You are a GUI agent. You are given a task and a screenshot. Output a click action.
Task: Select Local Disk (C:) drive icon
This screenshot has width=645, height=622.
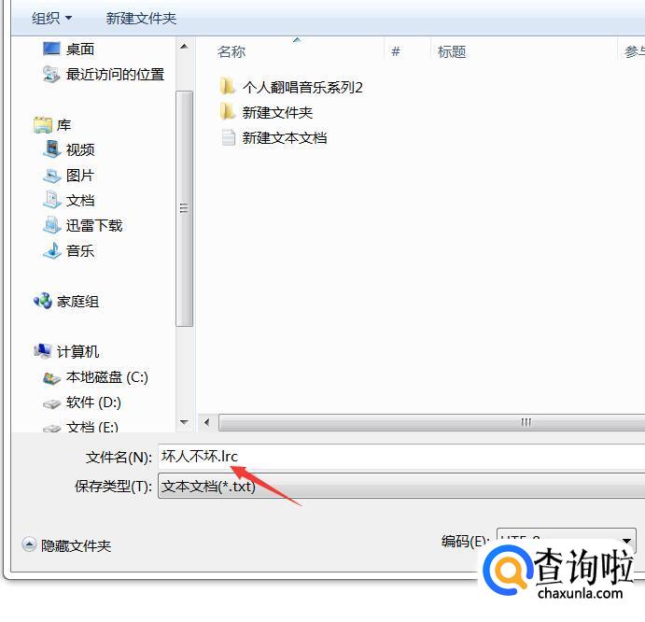52,377
